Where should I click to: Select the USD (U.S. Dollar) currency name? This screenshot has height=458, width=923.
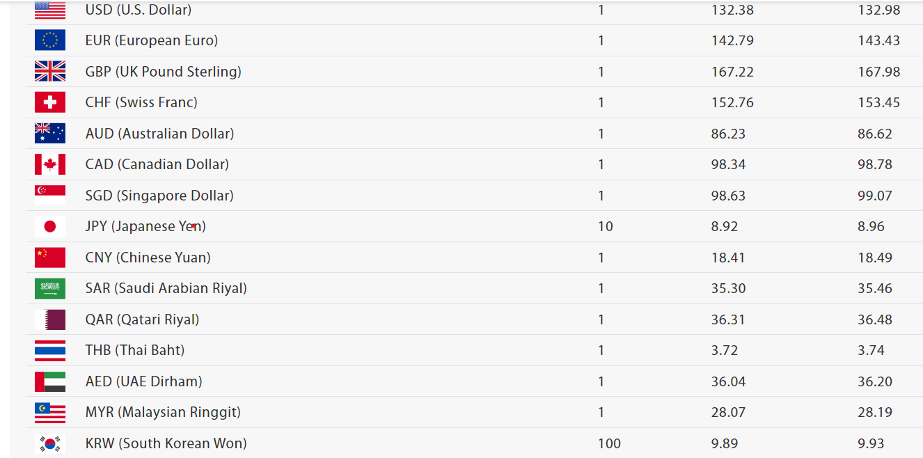point(139,10)
